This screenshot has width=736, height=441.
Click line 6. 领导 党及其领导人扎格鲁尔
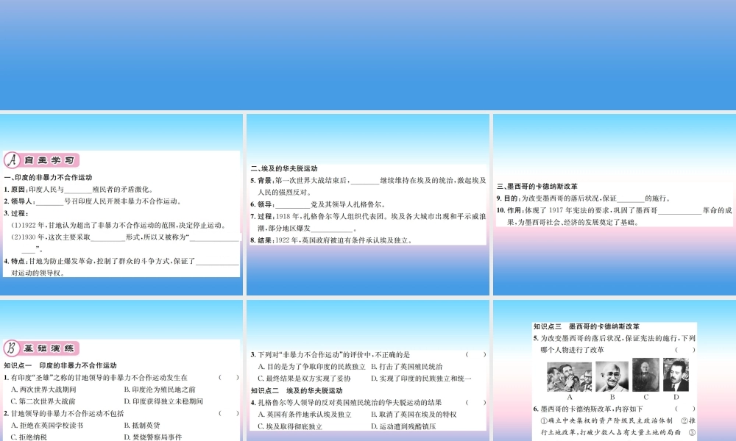[318, 204]
